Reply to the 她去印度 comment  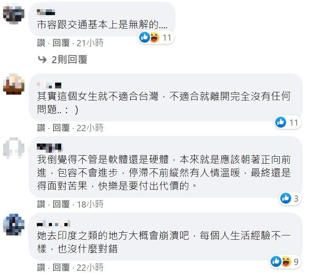coord(61,267)
